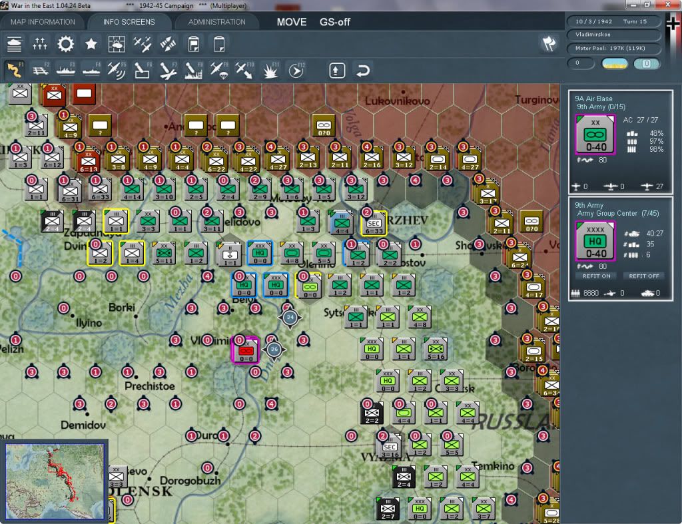Select the red selected air base counter on map
Screen dimensions: 682x524
246,349
